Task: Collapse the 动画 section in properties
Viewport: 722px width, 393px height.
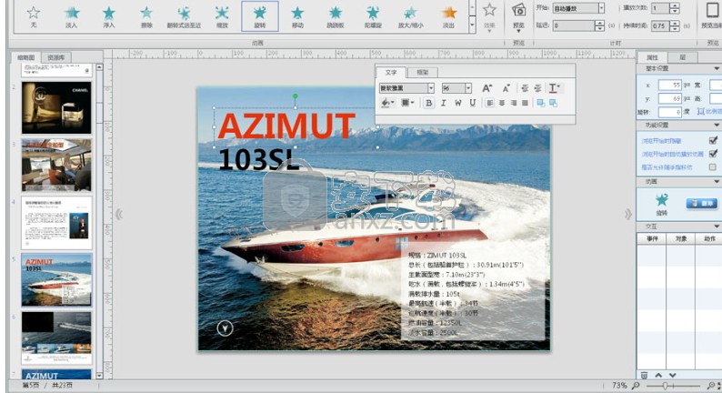Action: [x=717, y=182]
